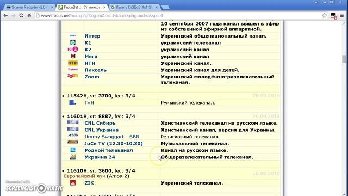
Task: Click the text Канал на русском языке.
Action: pos(195,150)
